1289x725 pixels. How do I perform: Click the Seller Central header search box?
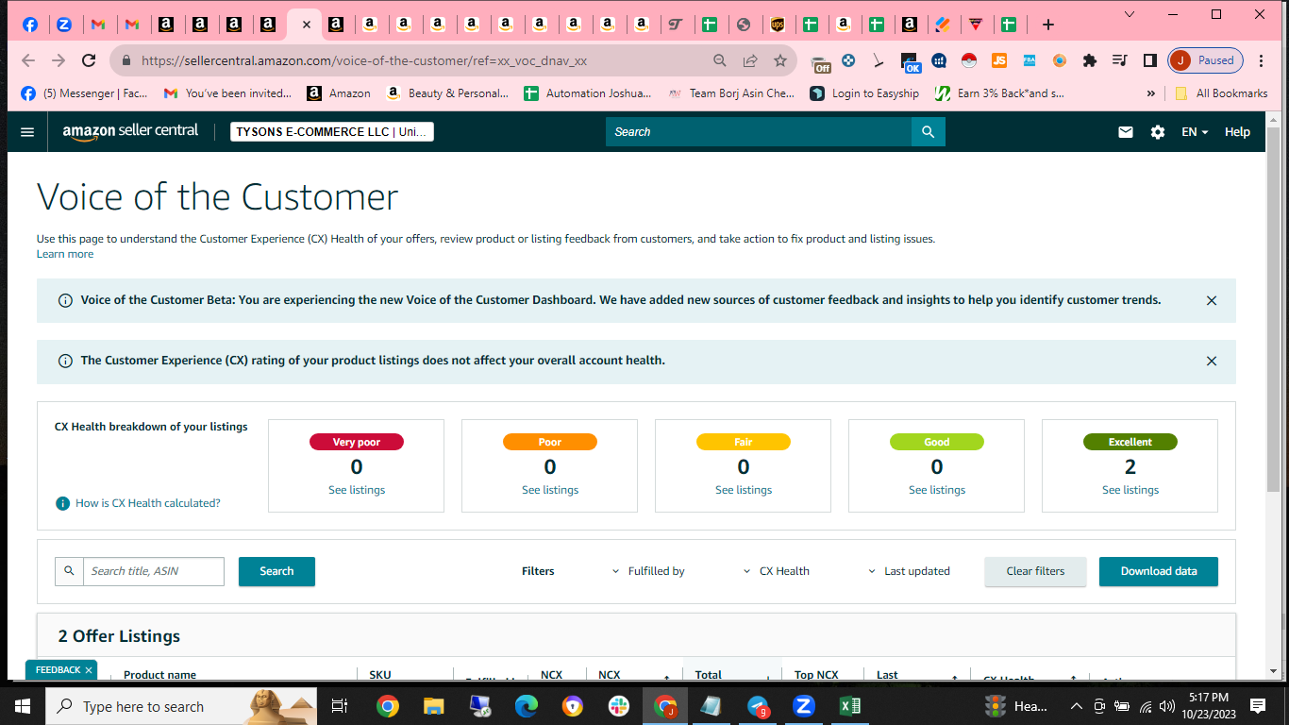759,132
